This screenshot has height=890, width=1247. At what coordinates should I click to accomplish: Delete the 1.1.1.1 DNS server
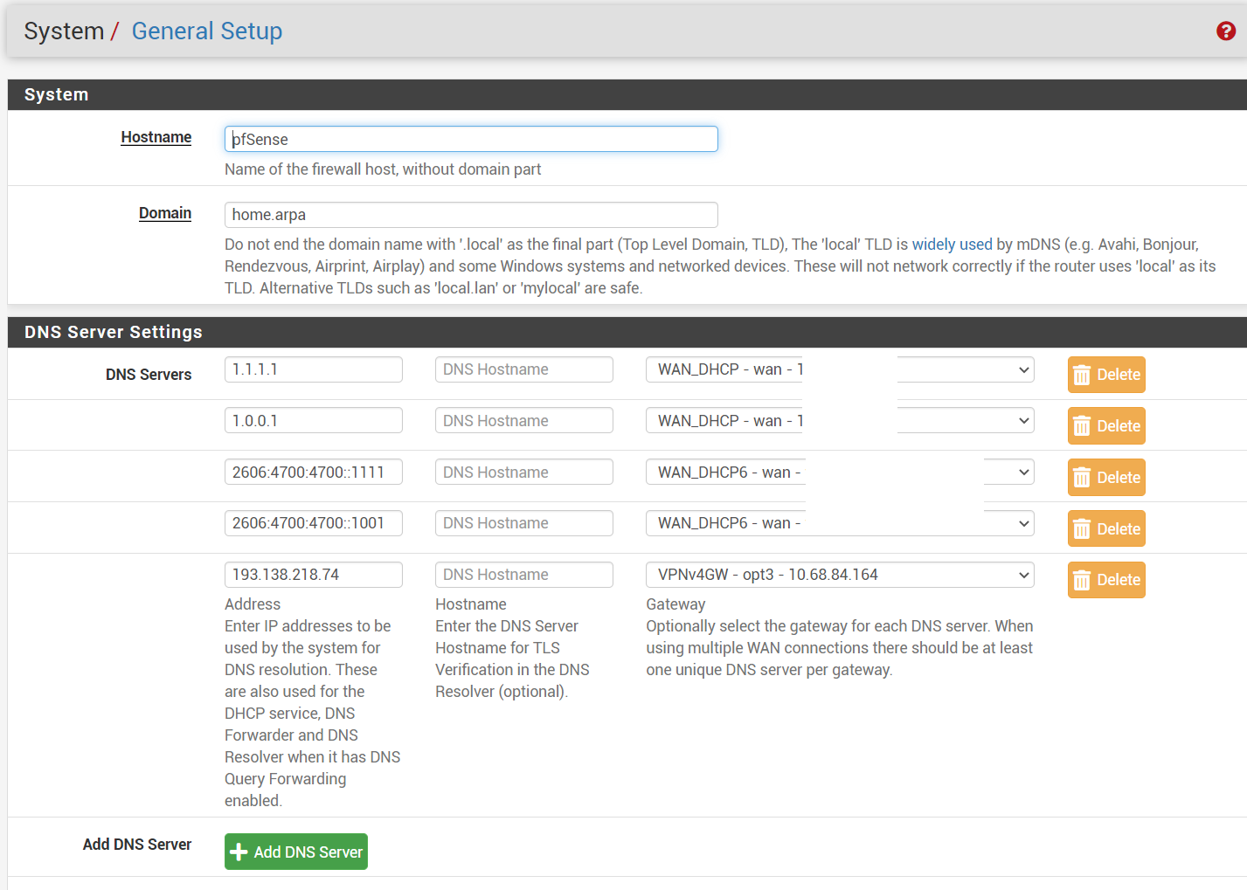click(x=1106, y=375)
